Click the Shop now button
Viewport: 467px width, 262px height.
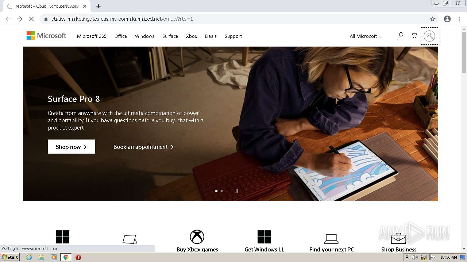point(72,147)
